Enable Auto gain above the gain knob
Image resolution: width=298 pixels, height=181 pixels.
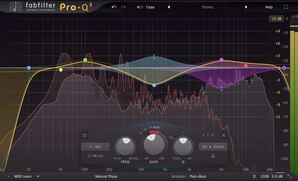coord(154,127)
